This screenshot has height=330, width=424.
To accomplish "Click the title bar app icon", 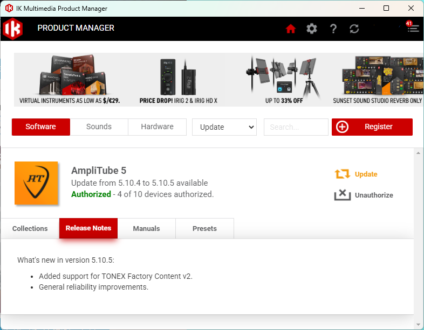I will tap(9, 9).
